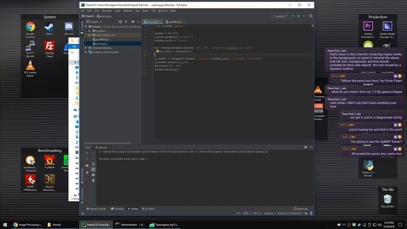Expand Scratches and Consoles node
Viewport: 407px width, 229px height.
(x=86, y=52)
